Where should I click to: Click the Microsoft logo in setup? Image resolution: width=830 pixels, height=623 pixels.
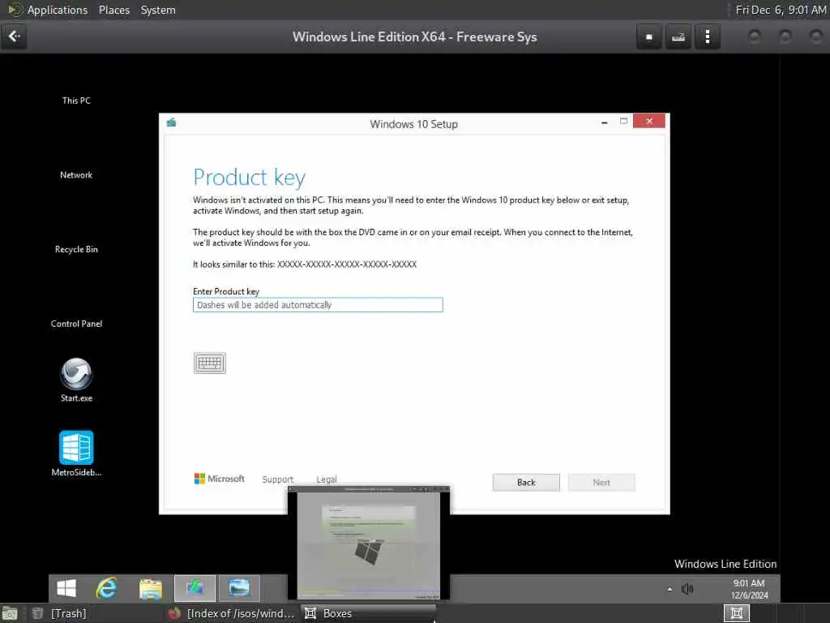219,479
